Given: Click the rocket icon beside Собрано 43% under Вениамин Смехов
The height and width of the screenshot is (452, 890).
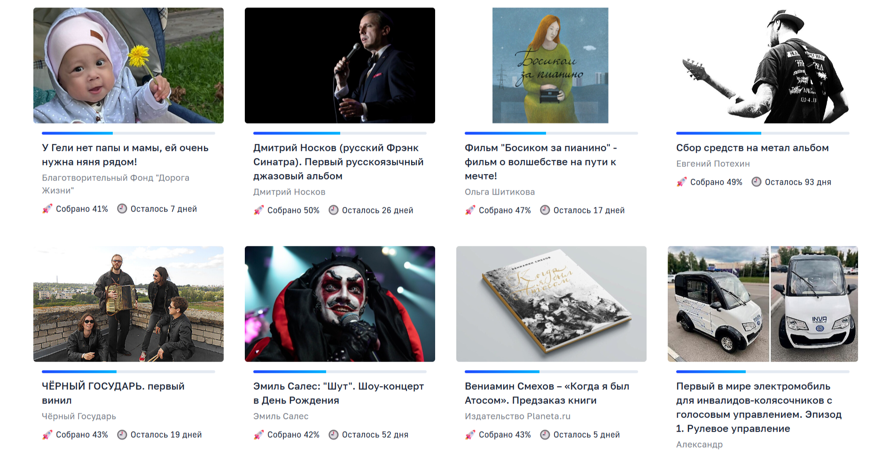Looking at the screenshot, I should pyautogui.click(x=470, y=435).
